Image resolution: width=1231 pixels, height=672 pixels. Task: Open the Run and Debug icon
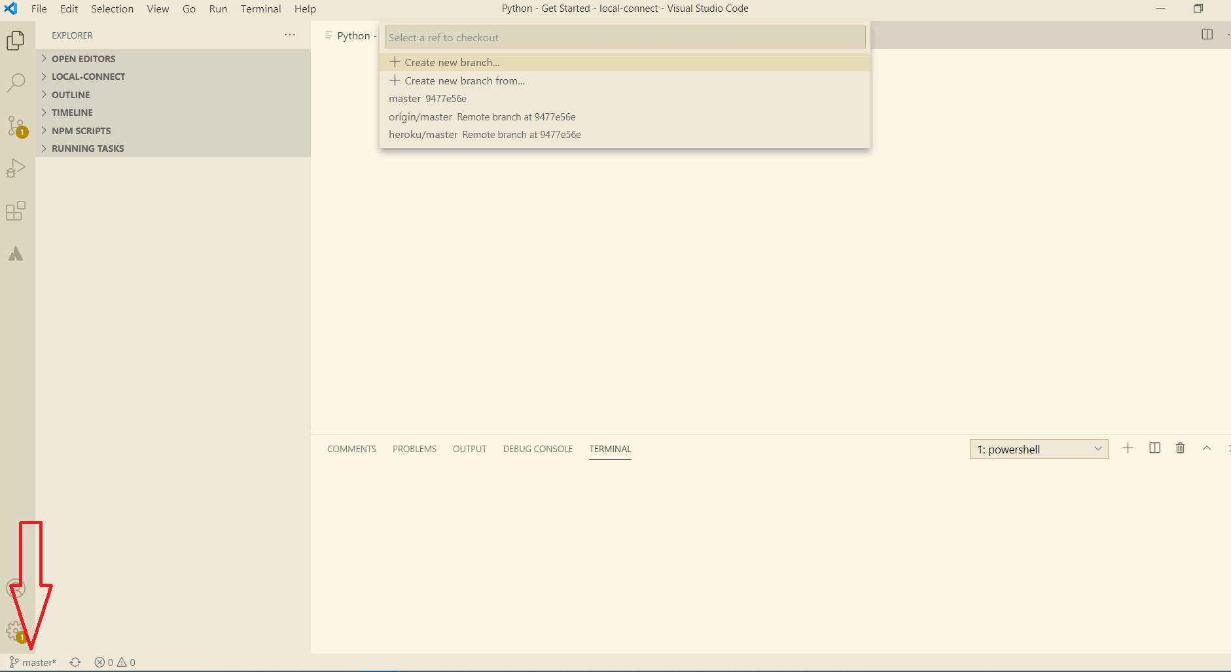click(x=16, y=169)
